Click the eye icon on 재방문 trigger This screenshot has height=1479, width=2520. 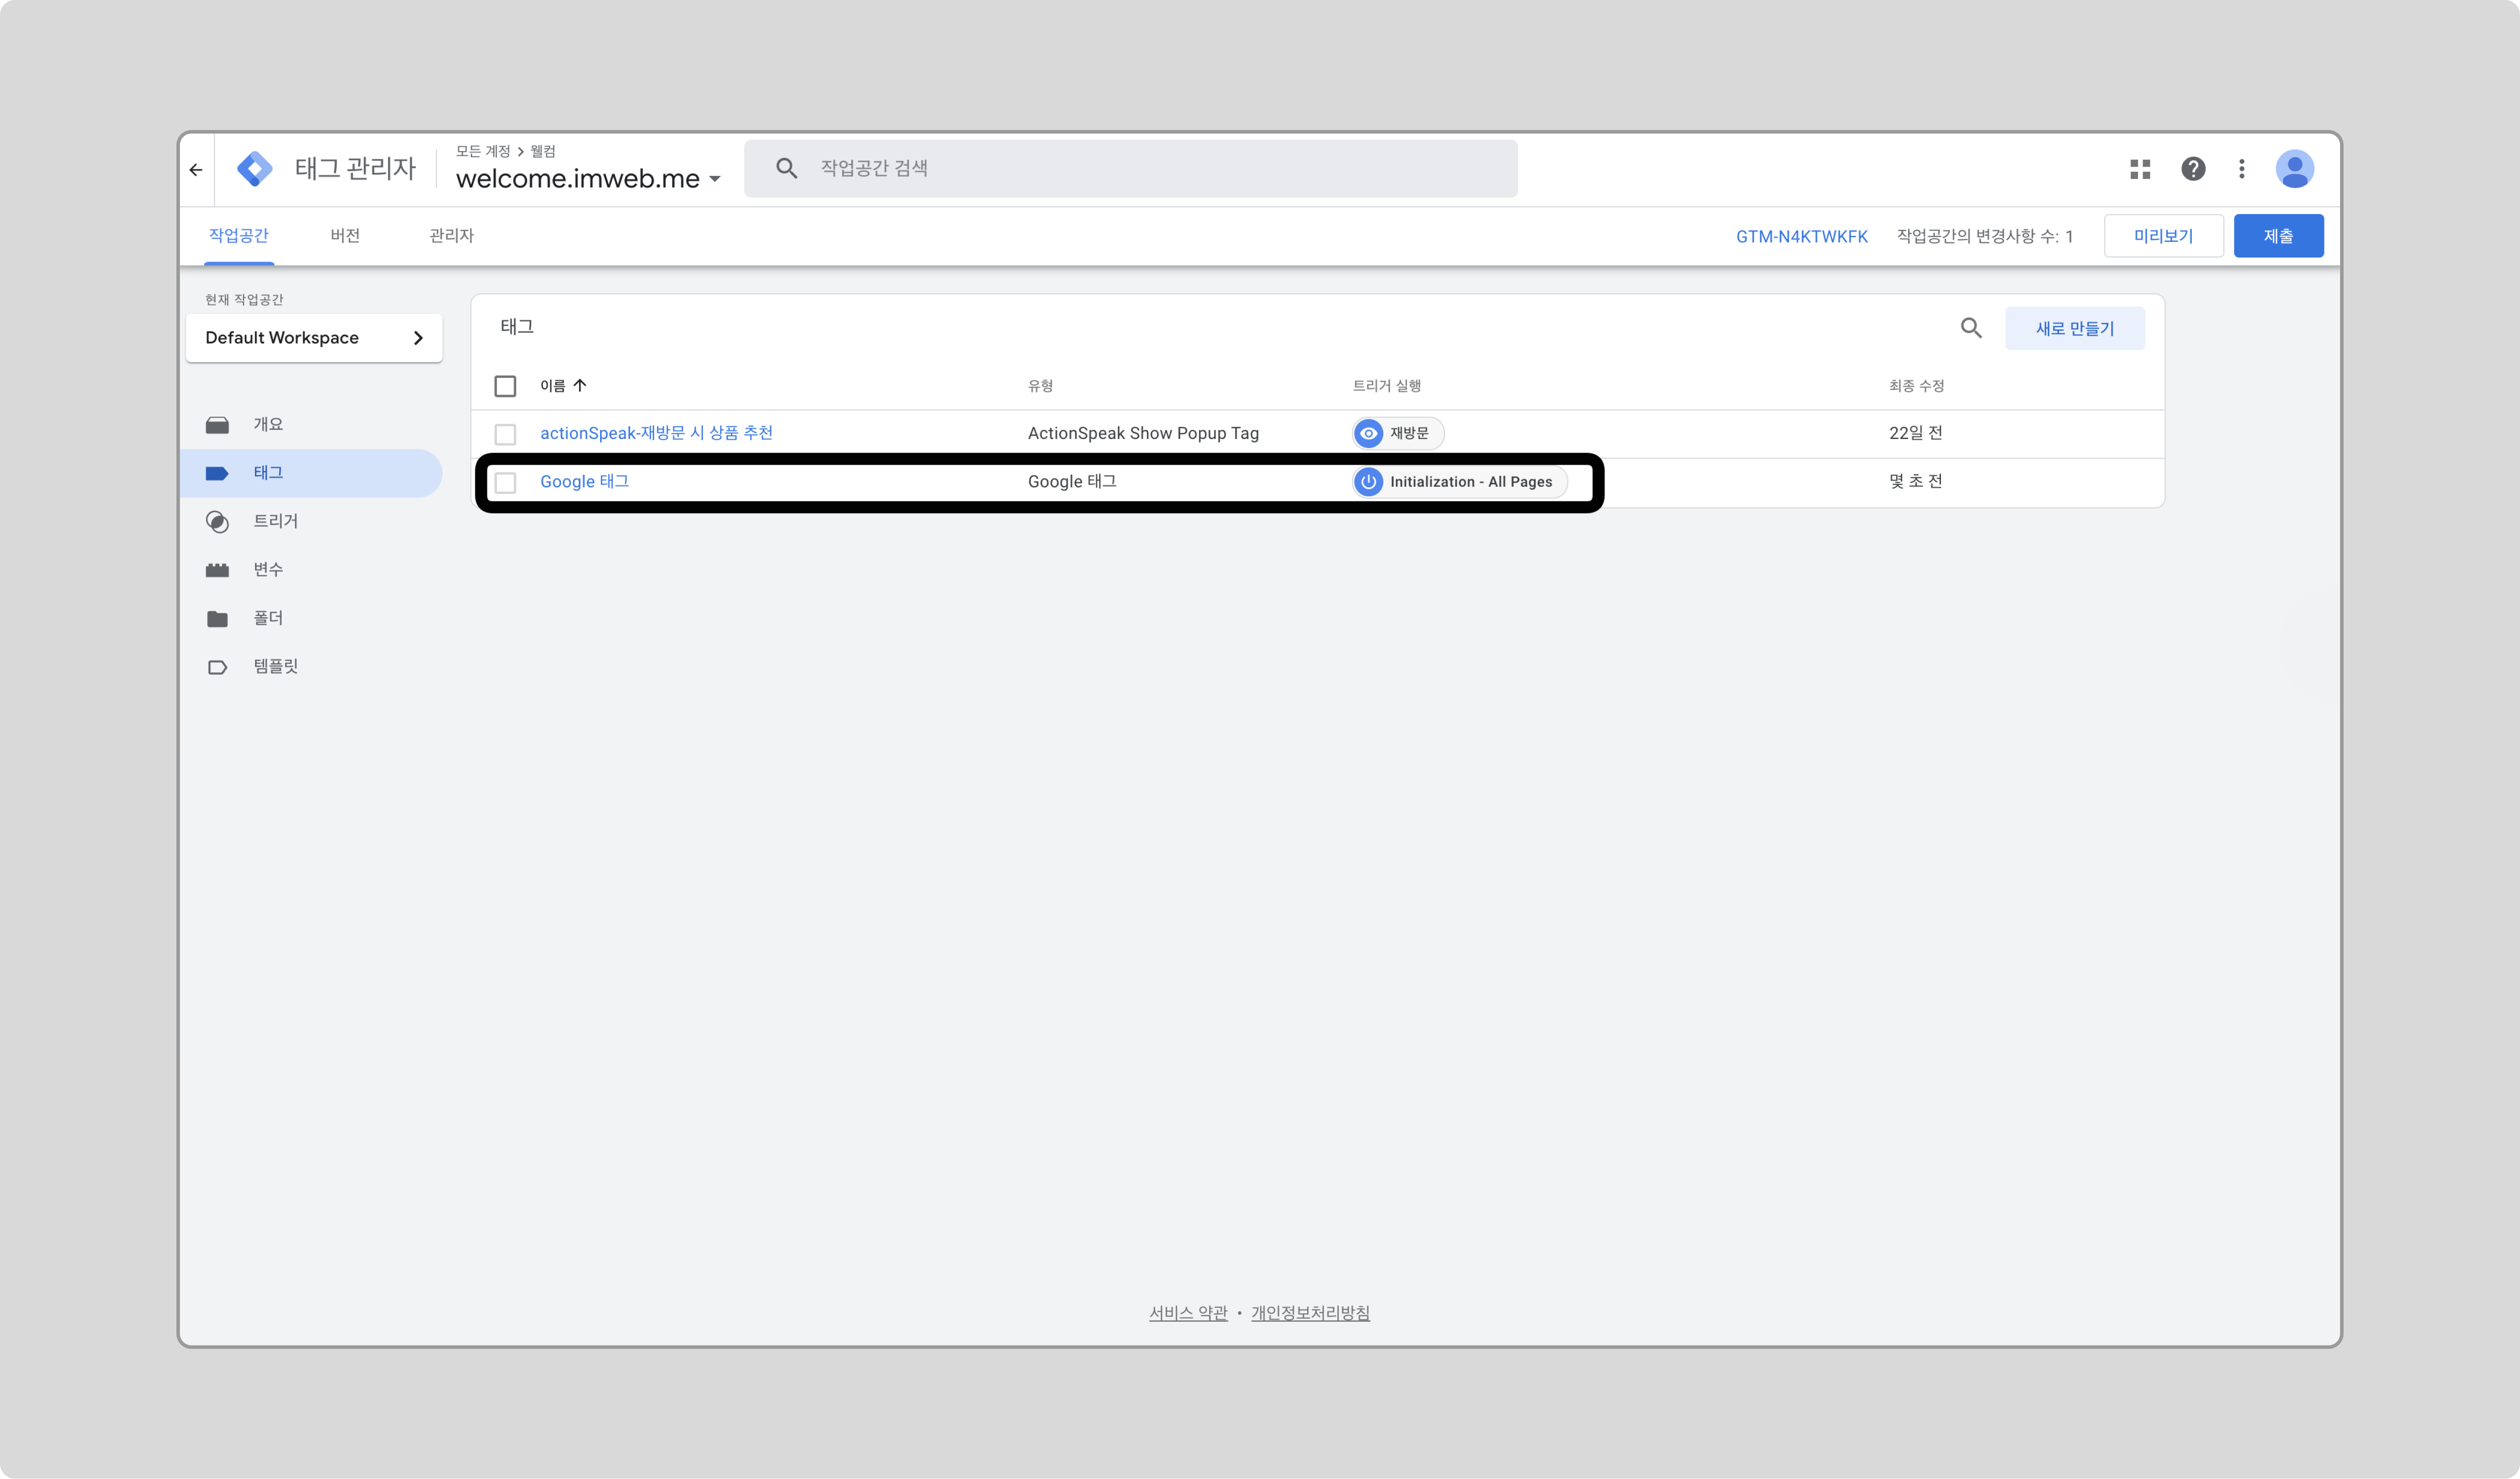pyautogui.click(x=1368, y=433)
